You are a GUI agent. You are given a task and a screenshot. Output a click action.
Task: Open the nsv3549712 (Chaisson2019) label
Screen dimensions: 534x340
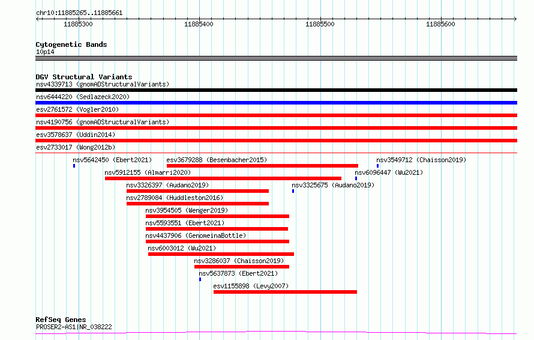coord(421,160)
